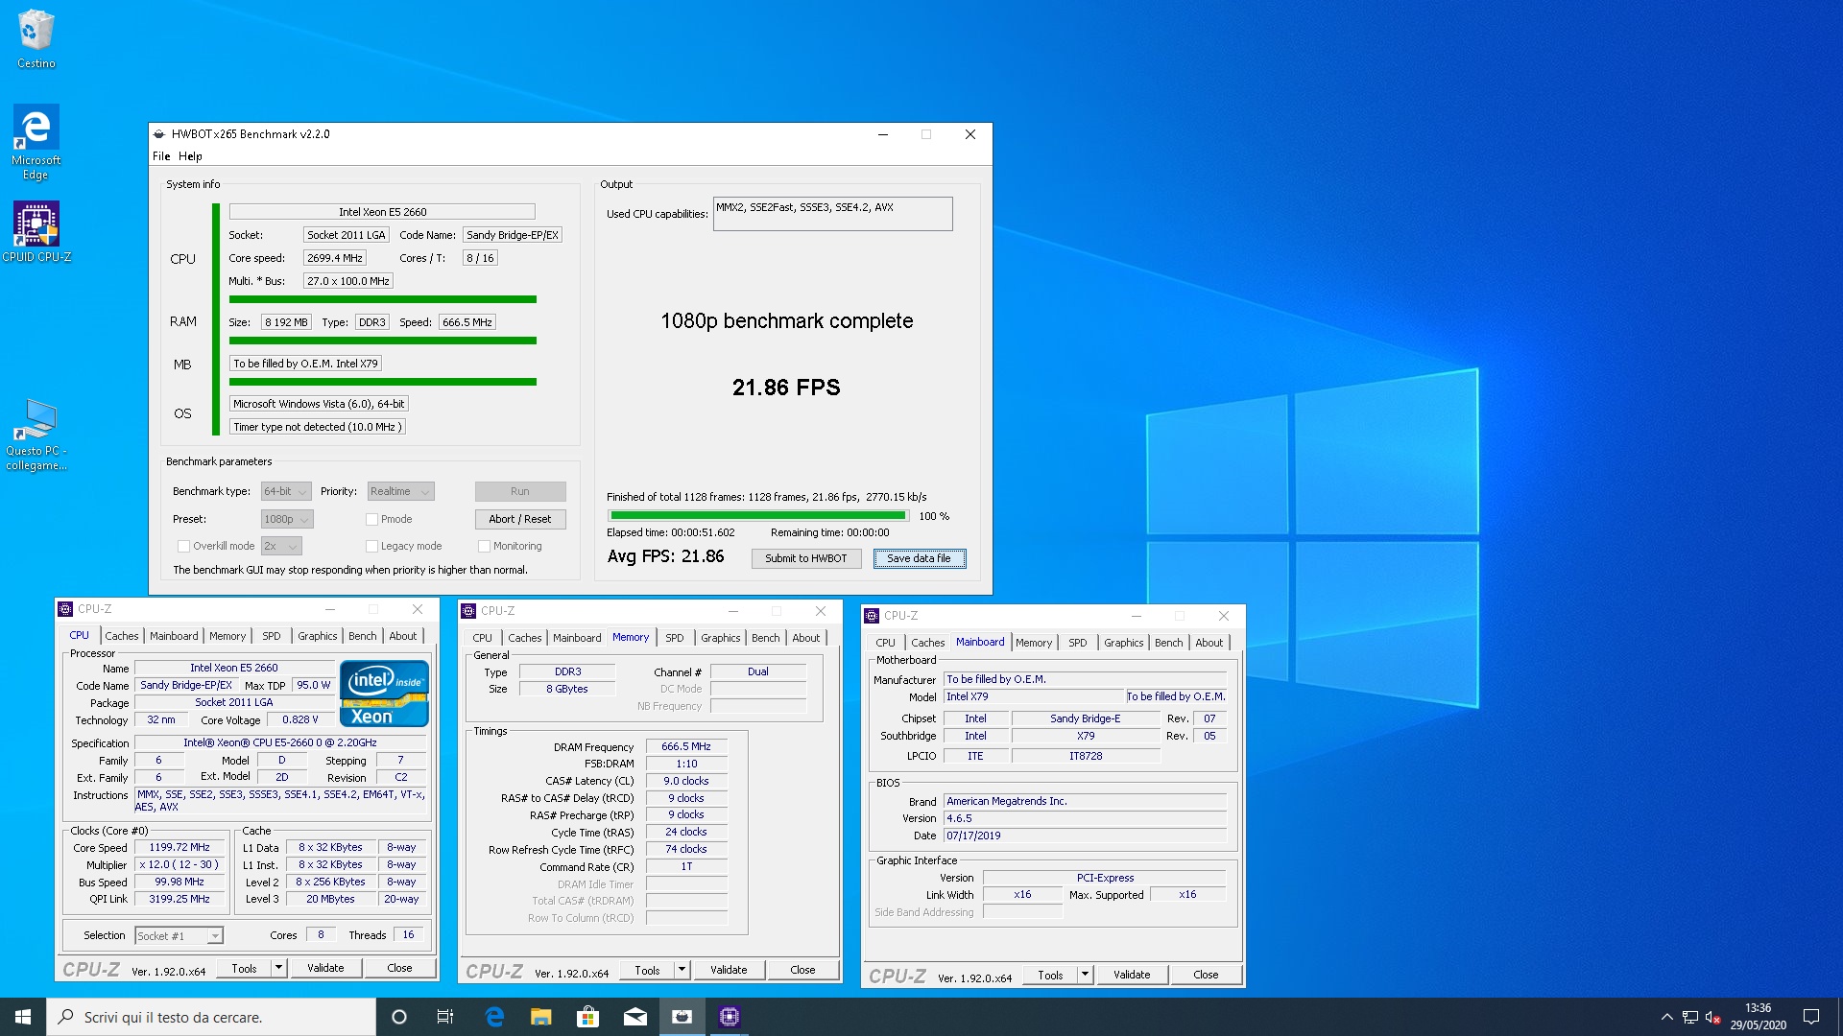Enable the Monitoring checkbox

pyautogui.click(x=484, y=546)
